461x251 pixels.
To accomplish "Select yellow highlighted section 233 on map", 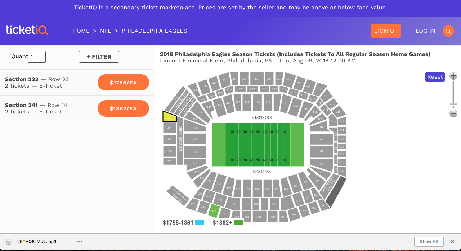I will pyautogui.click(x=170, y=117).
